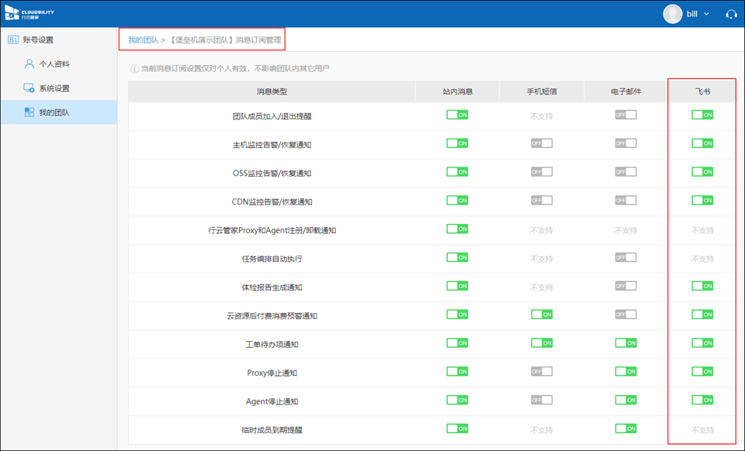Screen dimensions: 745x451
Task: Expand the dropdown arrow beside bill
Action: click(x=706, y=15)
